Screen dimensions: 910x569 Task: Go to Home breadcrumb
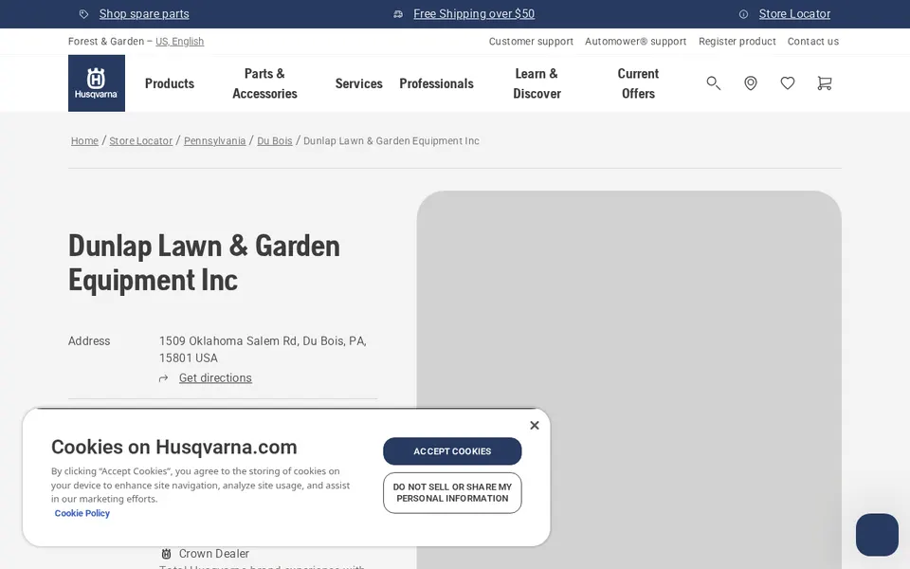tap(84, 141)
